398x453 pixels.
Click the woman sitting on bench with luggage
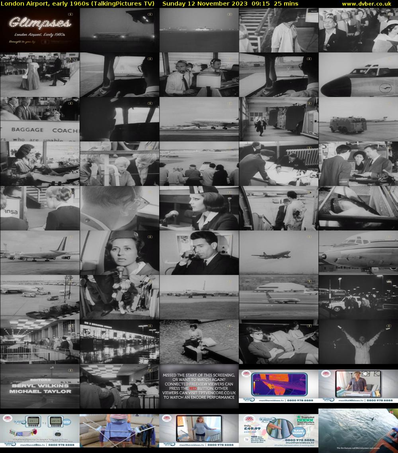(x=199, y=341)
